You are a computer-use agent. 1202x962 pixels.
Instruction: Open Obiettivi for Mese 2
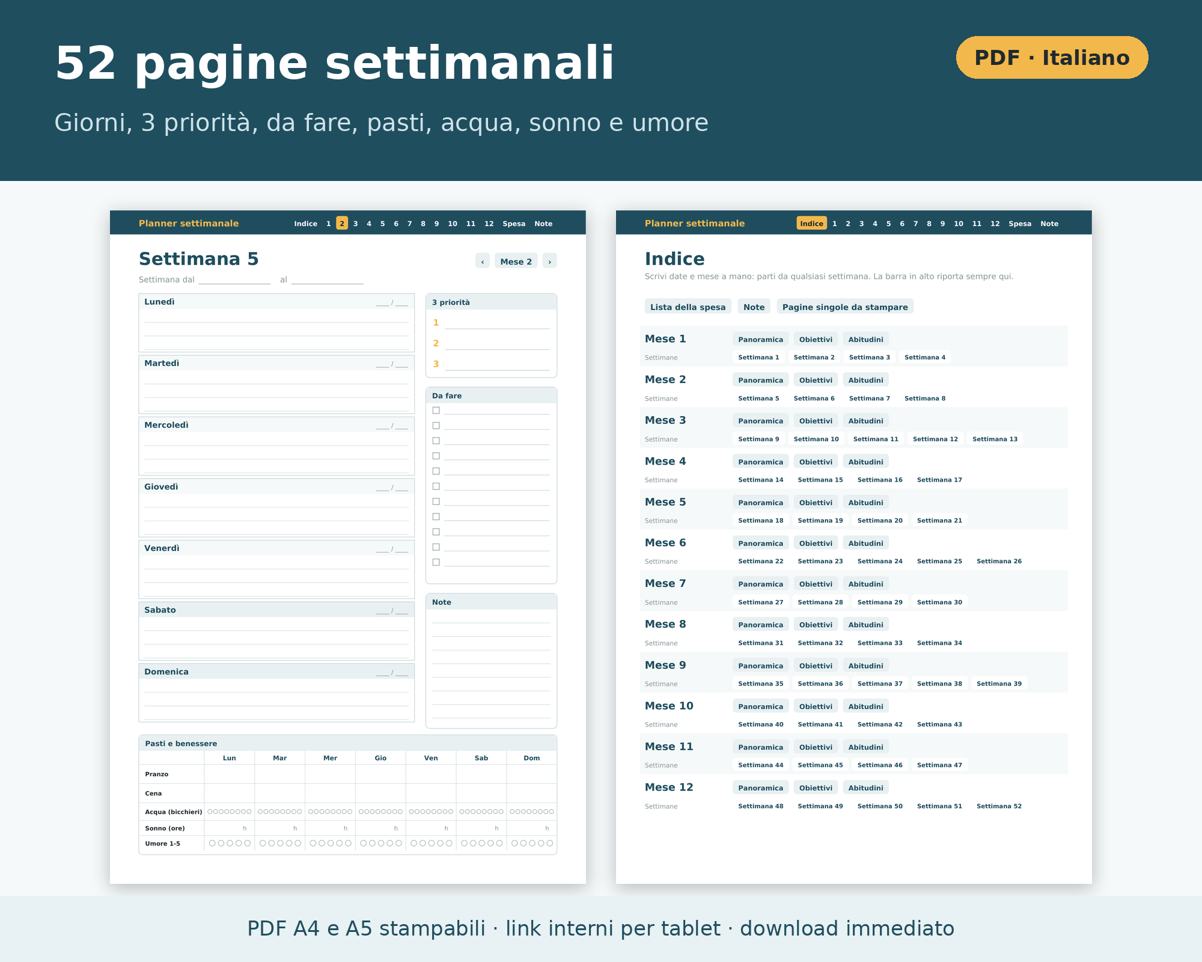[x=816, y=380]
